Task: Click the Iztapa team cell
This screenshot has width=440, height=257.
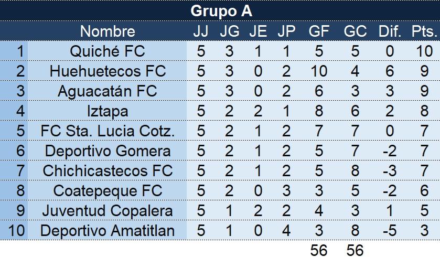Action: [x=108, y=111]
